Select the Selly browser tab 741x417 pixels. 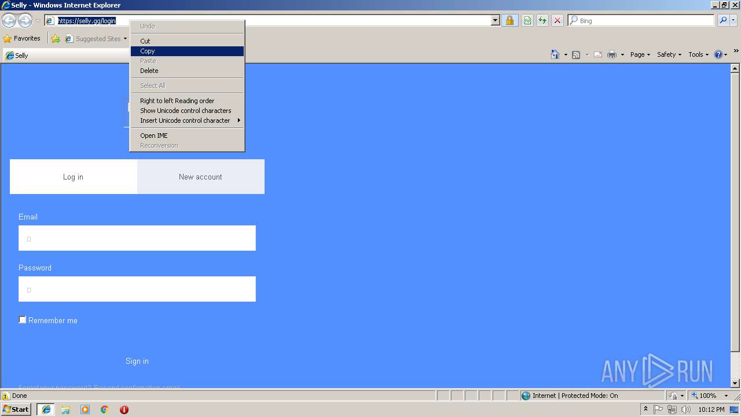click(x=66, y=56)
